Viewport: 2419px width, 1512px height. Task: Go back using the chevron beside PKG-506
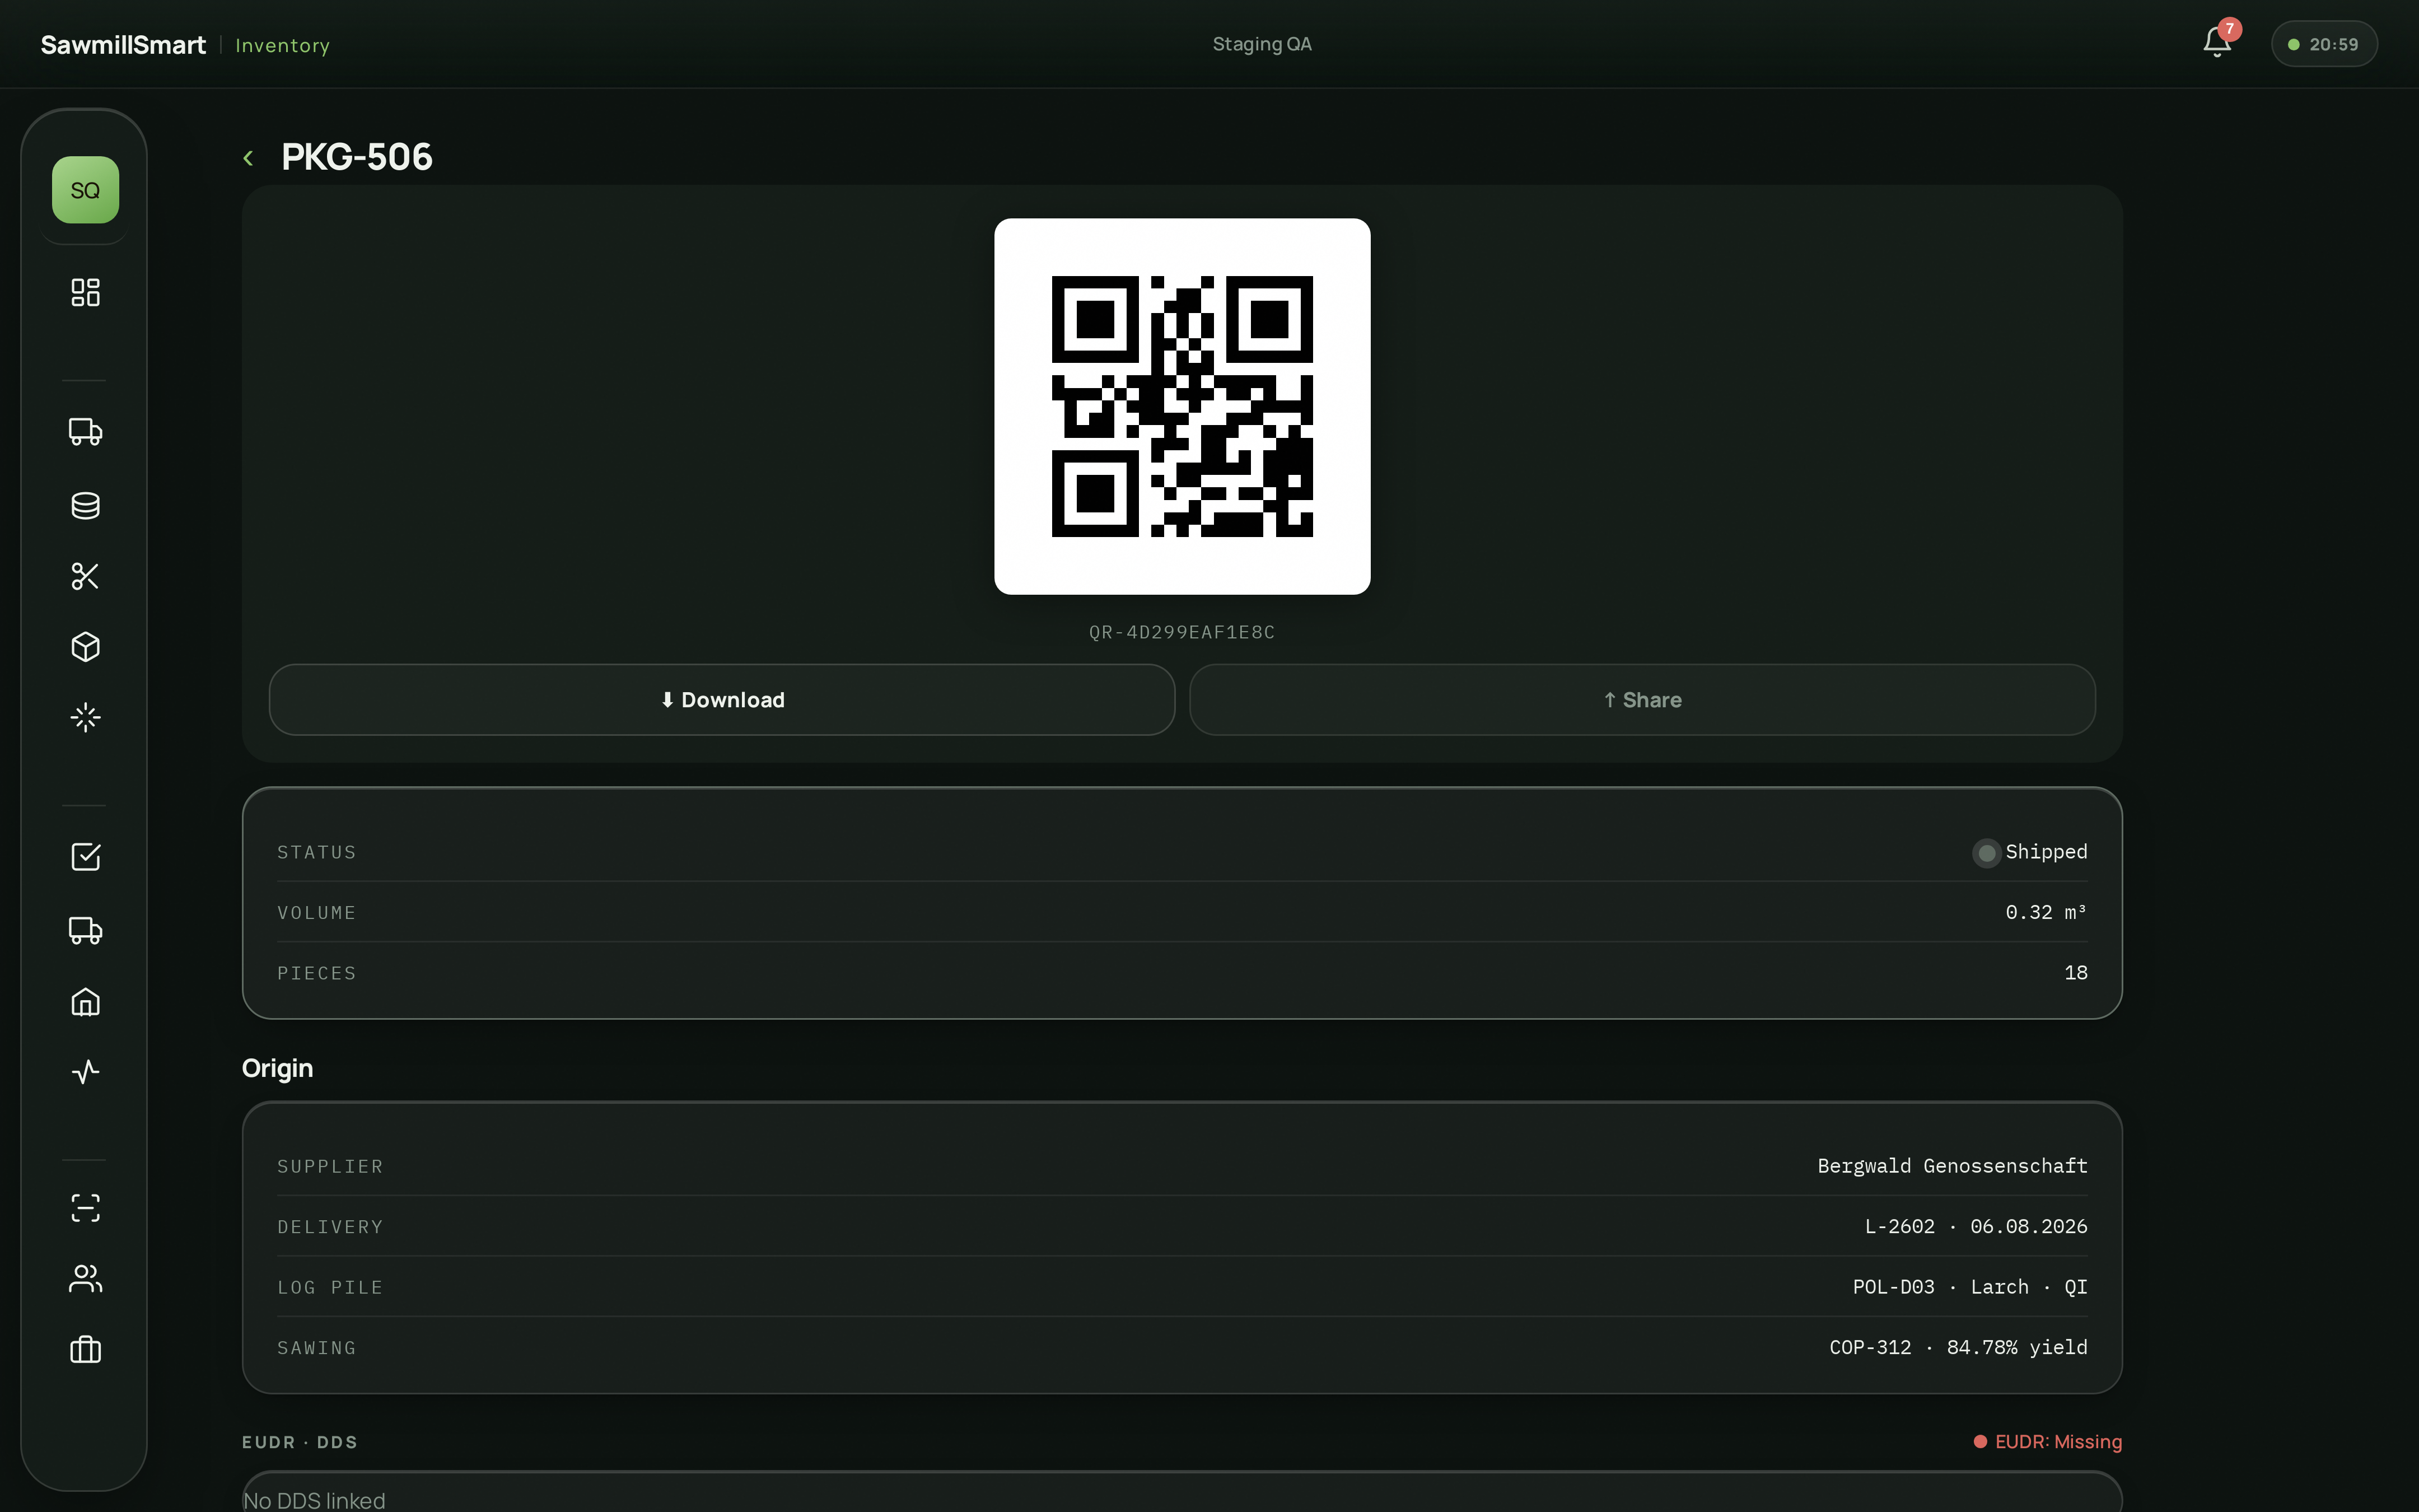click(x=248, y=158)
